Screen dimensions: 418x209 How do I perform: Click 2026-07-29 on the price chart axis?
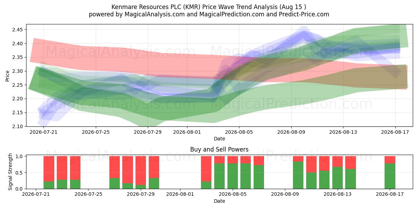[x=148, y=132]
